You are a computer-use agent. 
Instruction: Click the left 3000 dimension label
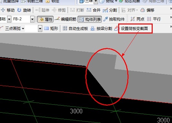click(76, 111)
